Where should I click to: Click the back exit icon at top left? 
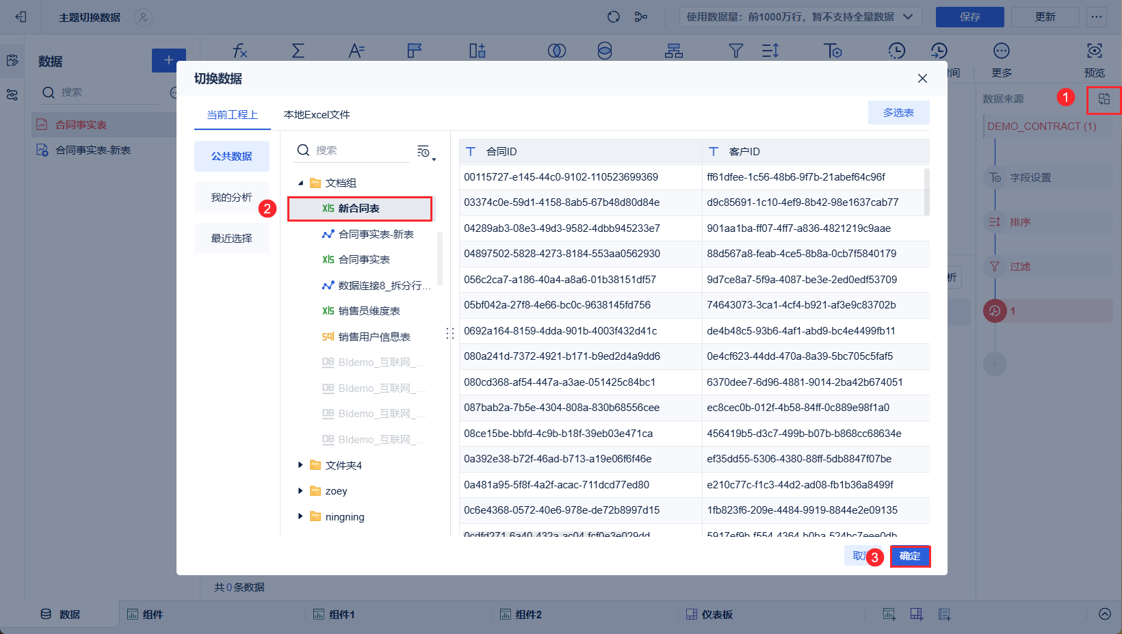[x=21, y=17]
